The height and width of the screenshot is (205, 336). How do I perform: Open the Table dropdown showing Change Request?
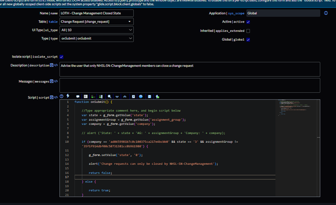96,22
